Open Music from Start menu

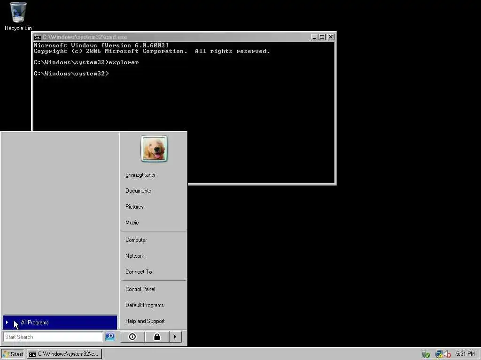132,223
